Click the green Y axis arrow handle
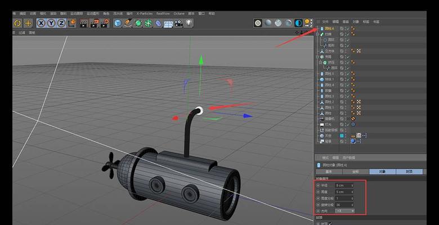This screenshot has height=225, width=439. pyautogui.click(x=201, y=60)
